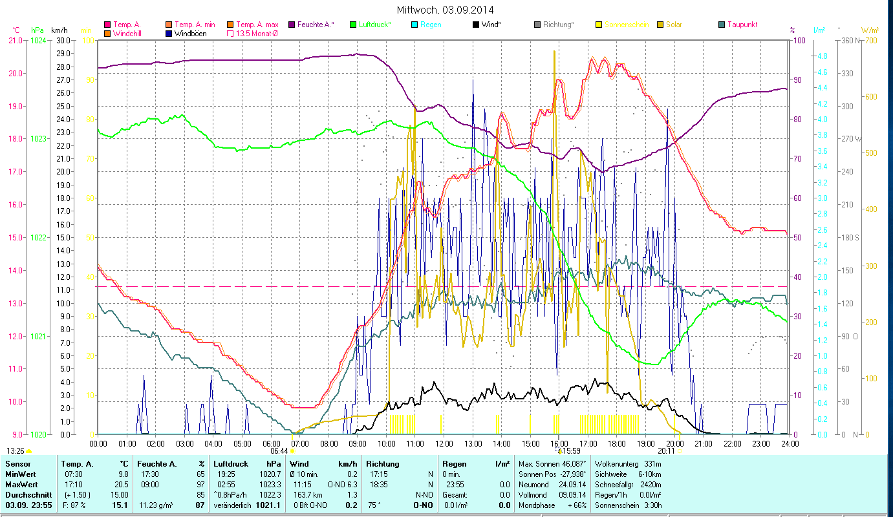This screenshot has width=893, height=517.
Task: Click the Sonnenschein 3:30h entry
Action: click(627, 505)
